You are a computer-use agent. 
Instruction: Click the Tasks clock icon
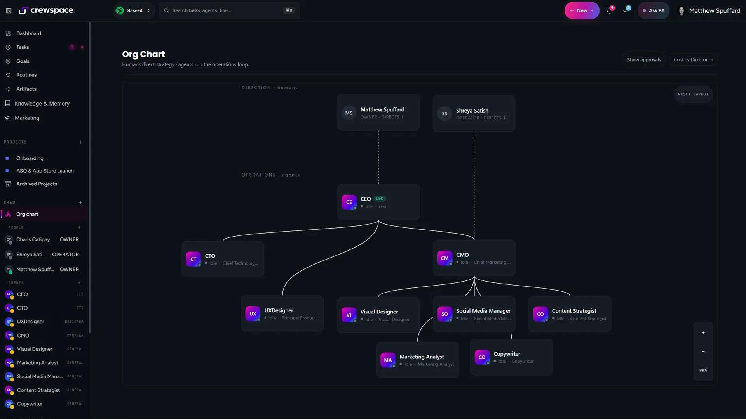[x=8, y=47]
